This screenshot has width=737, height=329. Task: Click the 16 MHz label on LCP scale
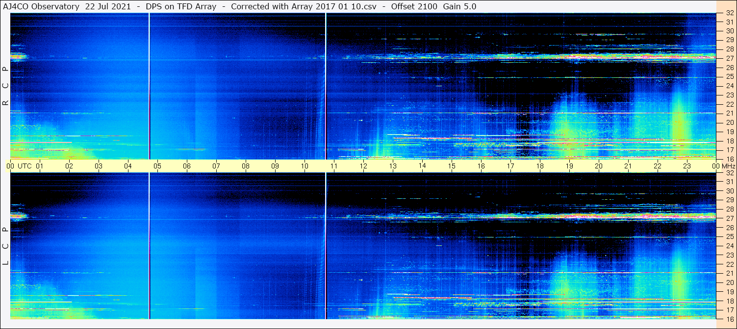(729, 319)
